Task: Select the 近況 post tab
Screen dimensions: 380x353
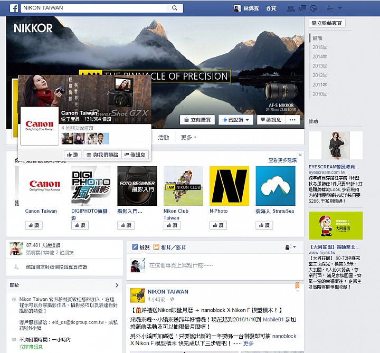Action: pos(141,247)
